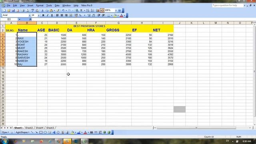This screenshot has width=256, height=144.
Task: Open the Nitro Pro 9 menu
Action: tap(87, 6)
